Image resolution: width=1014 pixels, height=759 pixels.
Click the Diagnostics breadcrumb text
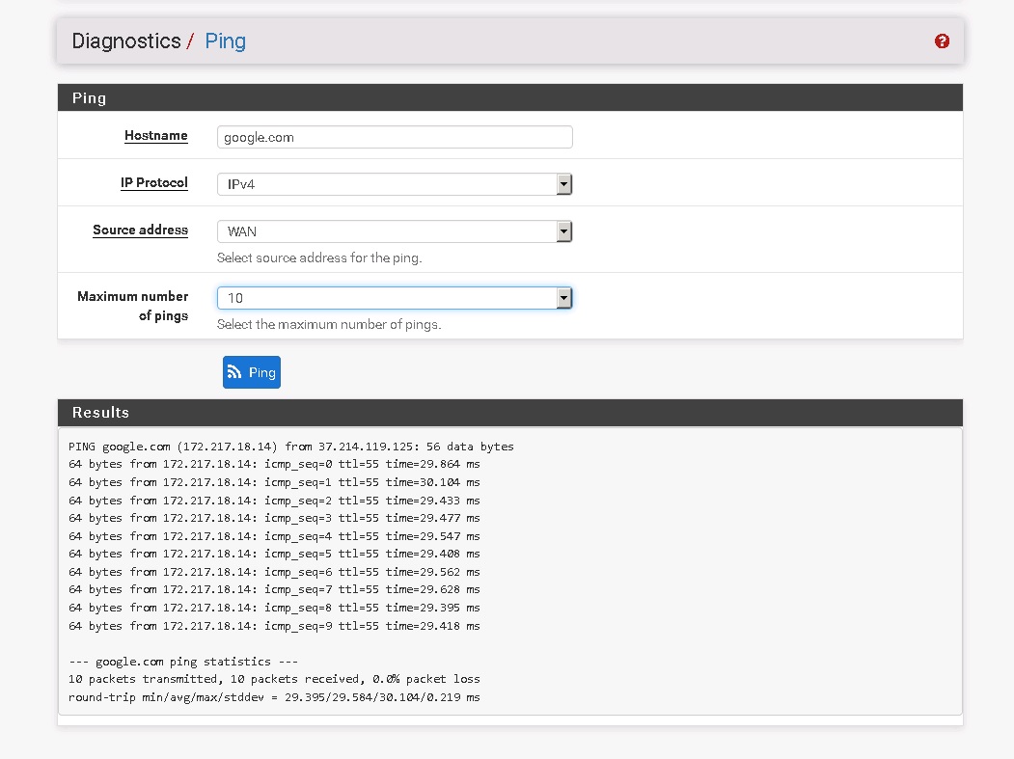pos(126,41)
